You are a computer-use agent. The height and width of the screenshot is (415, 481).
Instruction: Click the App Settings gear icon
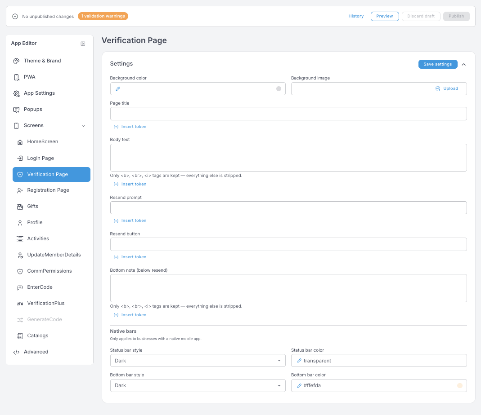click(x=16, y=93)
